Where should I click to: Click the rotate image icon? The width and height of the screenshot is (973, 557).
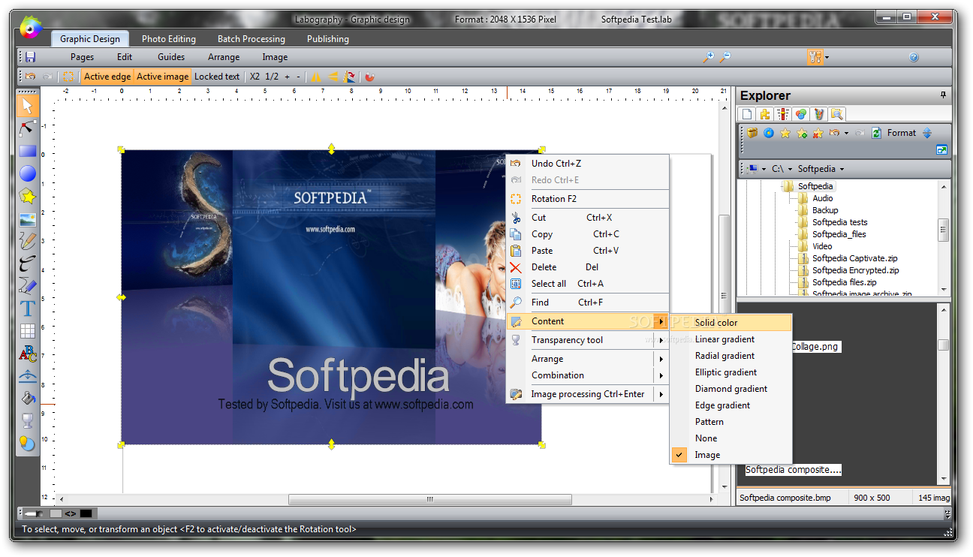coord(349,77)
